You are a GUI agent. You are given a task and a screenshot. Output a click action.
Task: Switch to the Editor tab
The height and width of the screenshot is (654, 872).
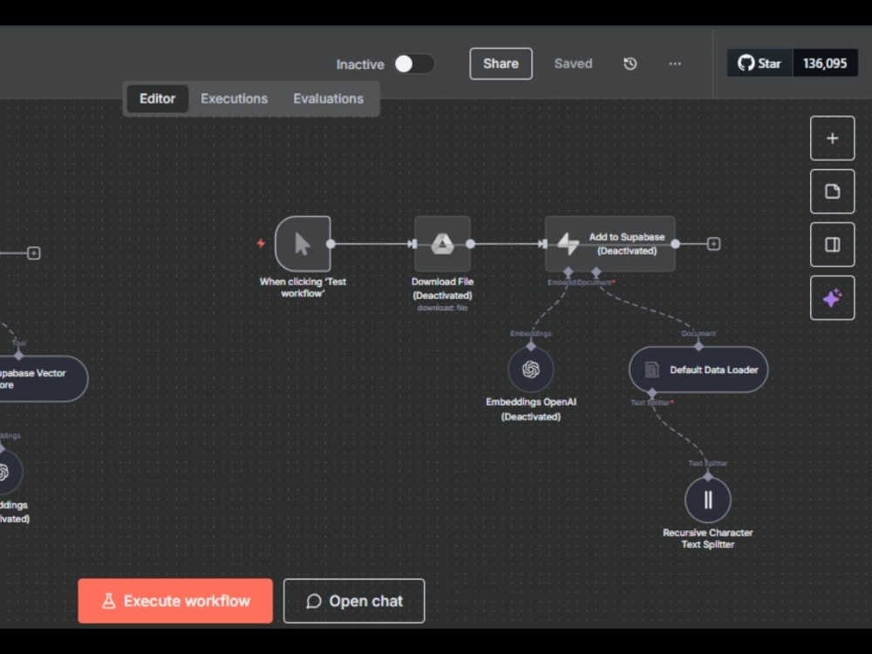click(157, 99)
